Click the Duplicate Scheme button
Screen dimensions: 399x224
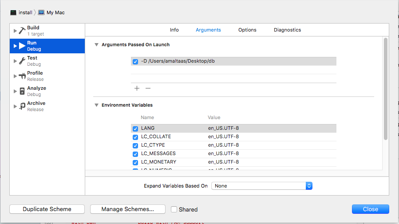47,209
